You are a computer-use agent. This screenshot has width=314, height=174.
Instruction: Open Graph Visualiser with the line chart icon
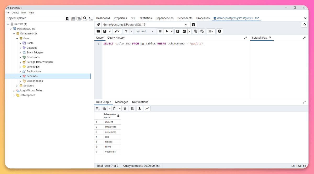pos(147,108)
